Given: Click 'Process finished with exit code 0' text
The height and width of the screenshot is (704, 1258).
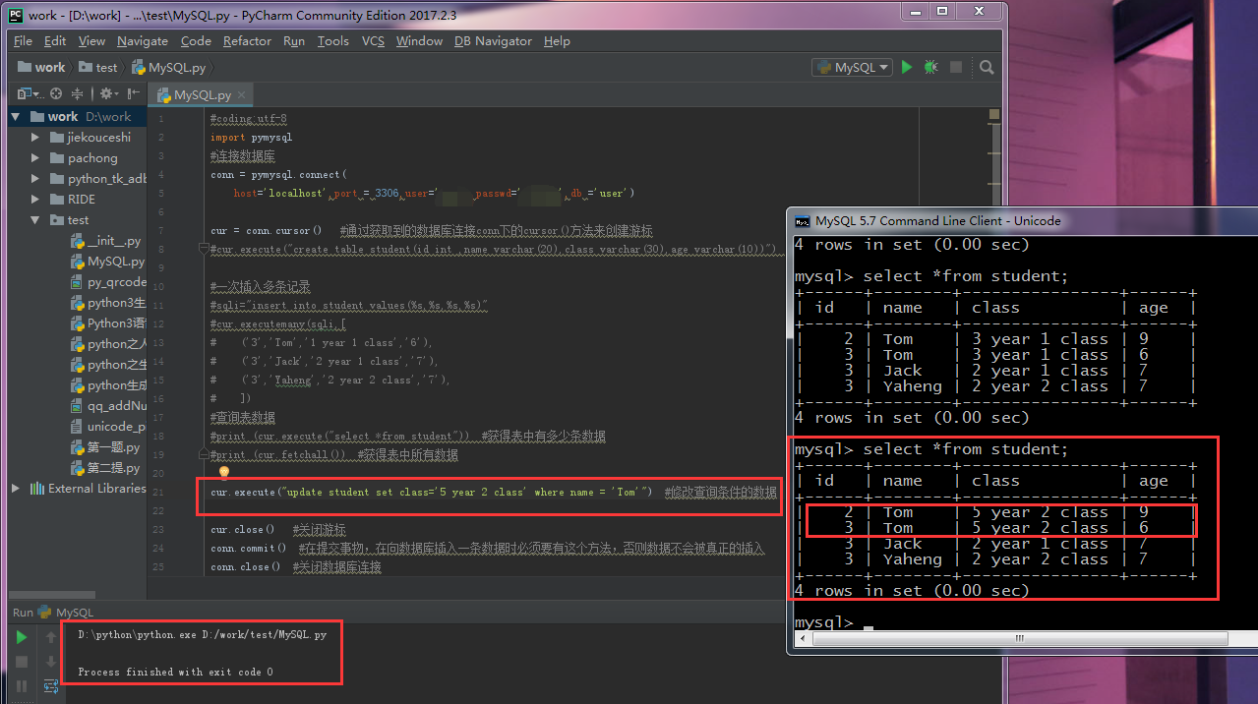Looking at the screenshot, I should coord(175,673).
